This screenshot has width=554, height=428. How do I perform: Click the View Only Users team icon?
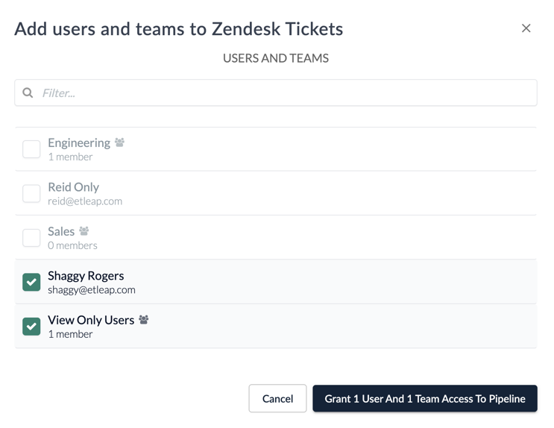[x=144, y=320]
